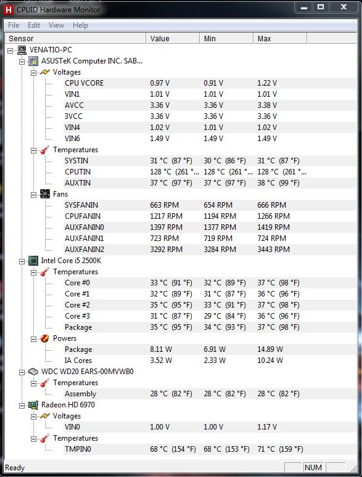Collapse the motherboard Voltages section

(33, 73)
